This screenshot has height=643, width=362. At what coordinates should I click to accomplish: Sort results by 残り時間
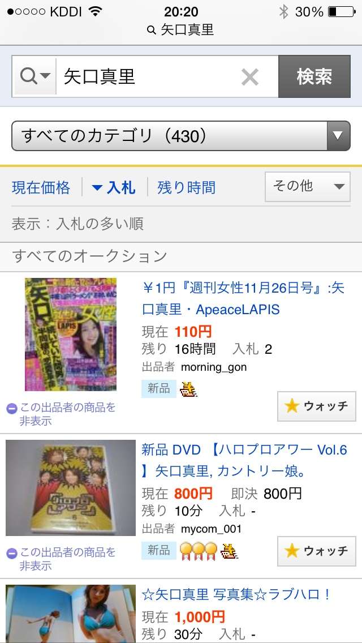tap(187, 188)
